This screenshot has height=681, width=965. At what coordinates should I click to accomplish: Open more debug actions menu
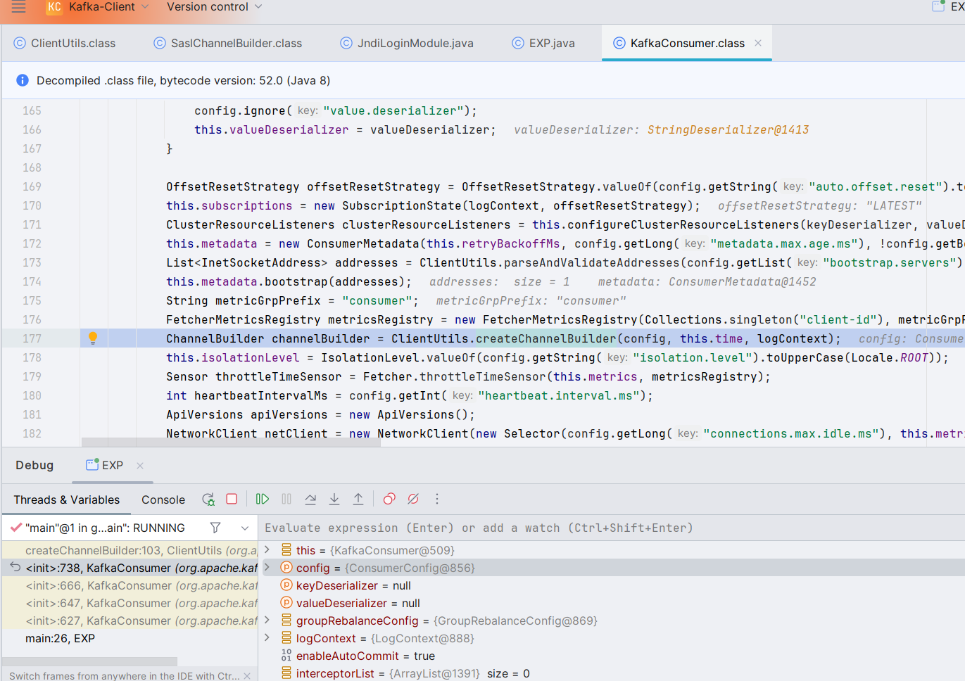[437, 499]
